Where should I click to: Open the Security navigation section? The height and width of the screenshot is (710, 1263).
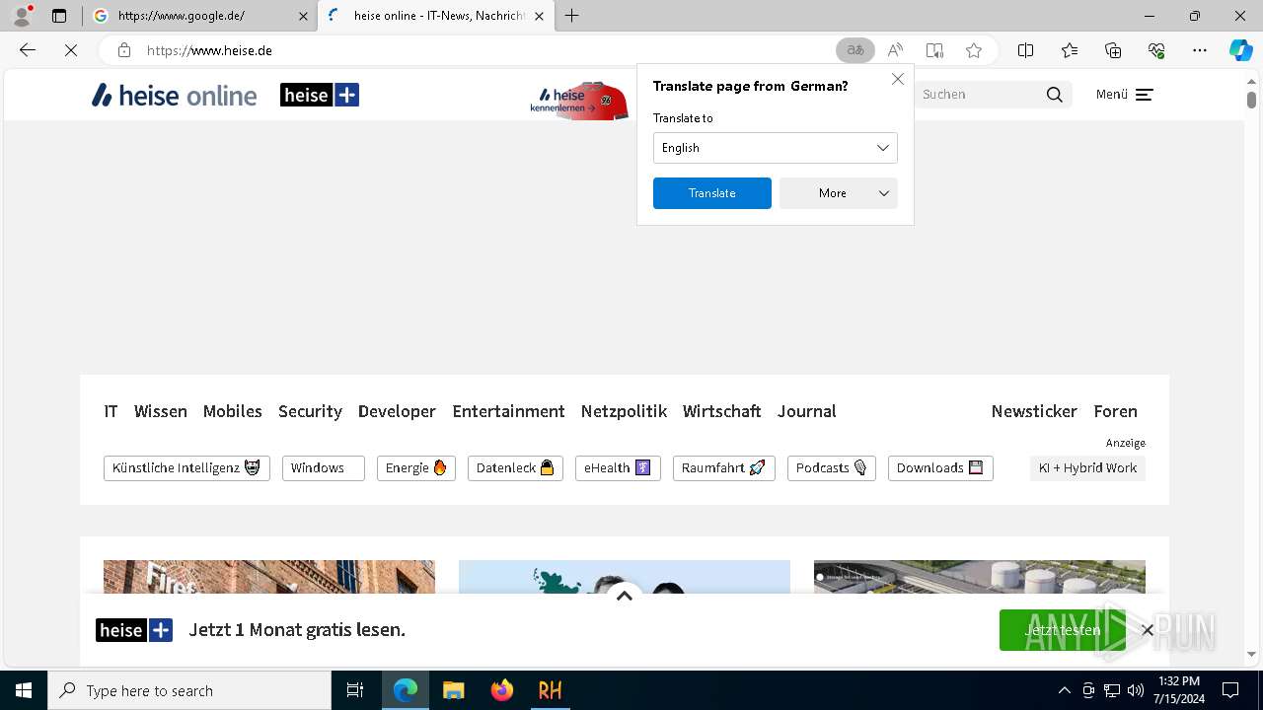coord(310,411)
